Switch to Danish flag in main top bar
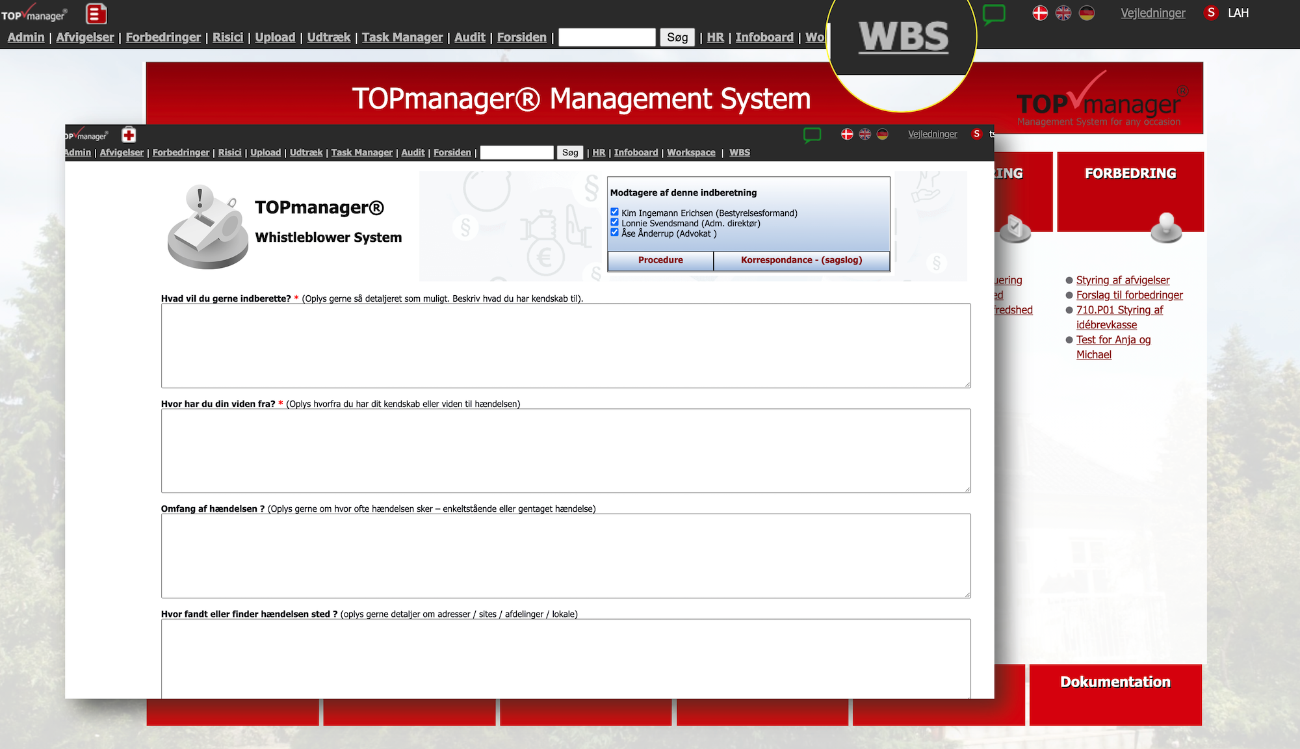Image resolution: width=1300 pixels, height=749 pixels. click(x=1040, y=13)
